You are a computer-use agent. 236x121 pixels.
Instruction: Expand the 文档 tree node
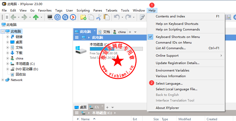pos(7,48)
